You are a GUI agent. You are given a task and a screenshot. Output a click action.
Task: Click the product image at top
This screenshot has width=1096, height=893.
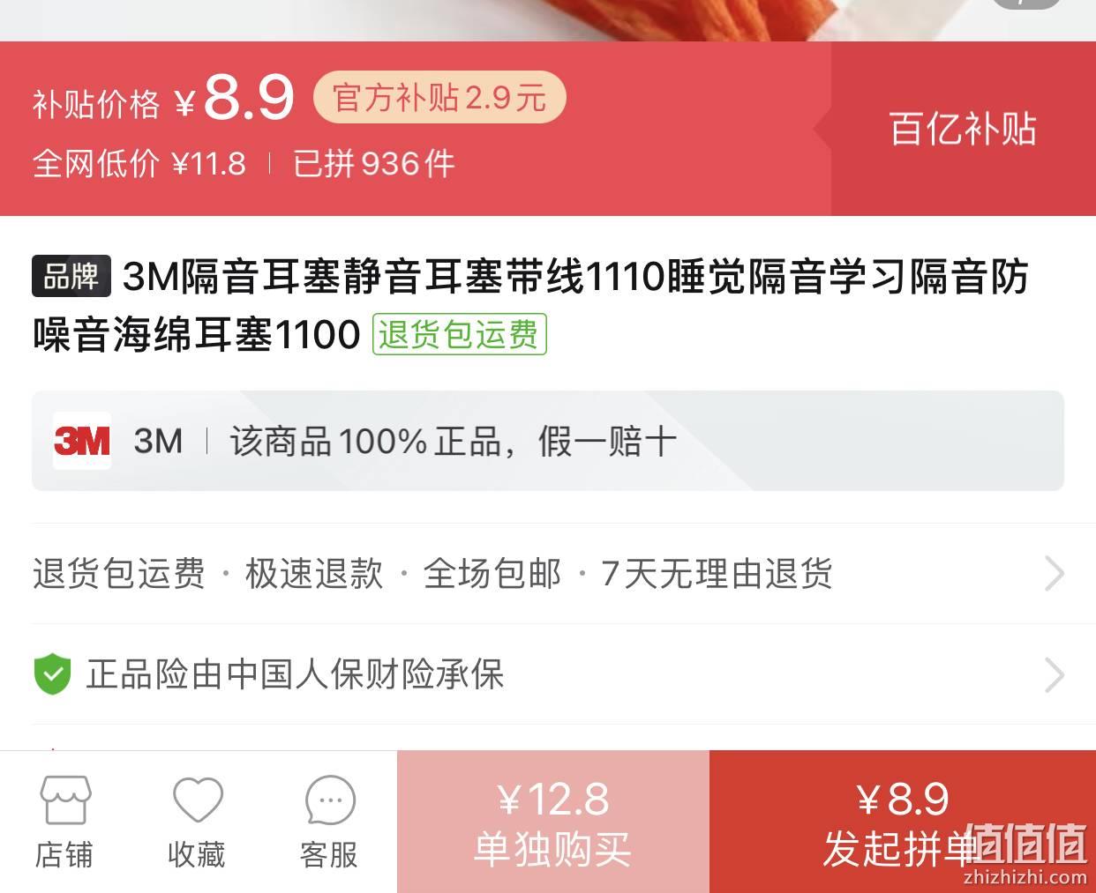pos(548,20)
